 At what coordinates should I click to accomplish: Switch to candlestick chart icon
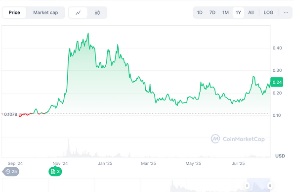pos(97,13)
